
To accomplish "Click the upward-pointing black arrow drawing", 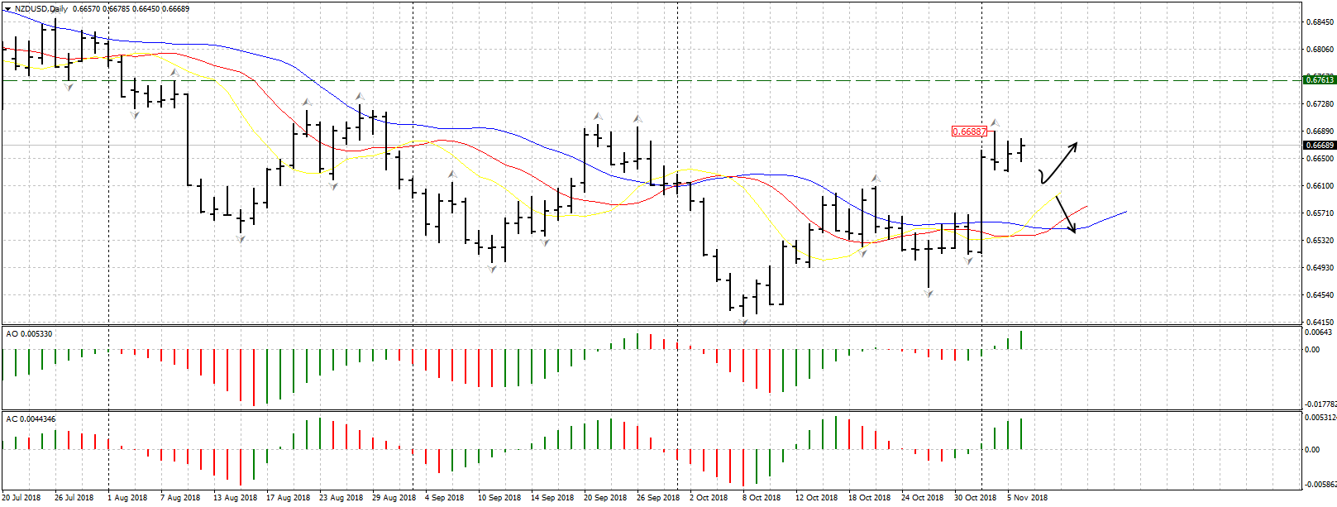I will click(x=1060, y=161).
